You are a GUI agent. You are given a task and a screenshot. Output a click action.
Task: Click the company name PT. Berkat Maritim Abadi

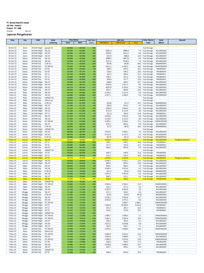click(x=18, y=23)
